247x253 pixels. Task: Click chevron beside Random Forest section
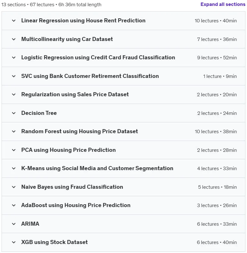(x=14, y=132)
